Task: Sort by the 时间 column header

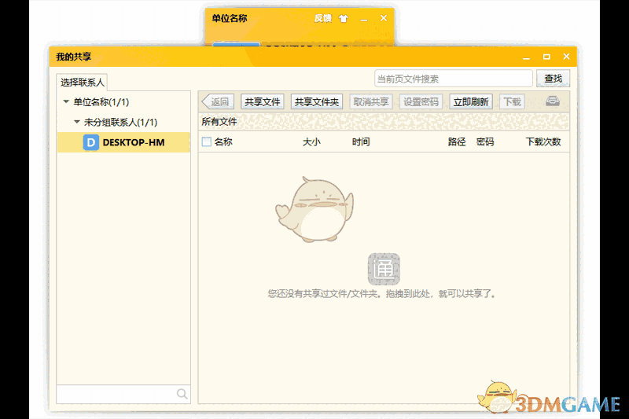Action: [x=361, y=142]
